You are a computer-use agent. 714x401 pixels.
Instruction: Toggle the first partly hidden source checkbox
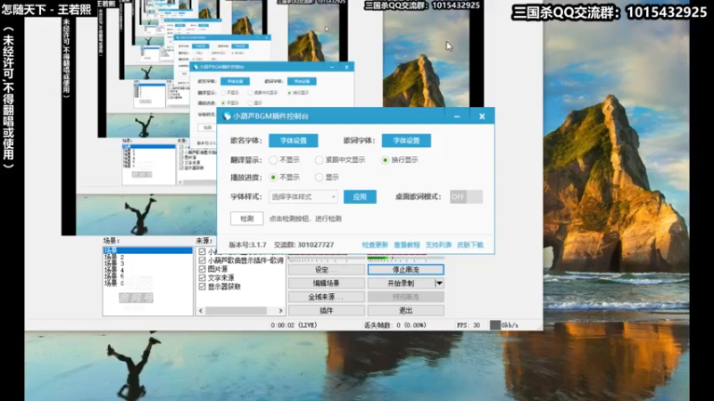[x=203, y=252]
